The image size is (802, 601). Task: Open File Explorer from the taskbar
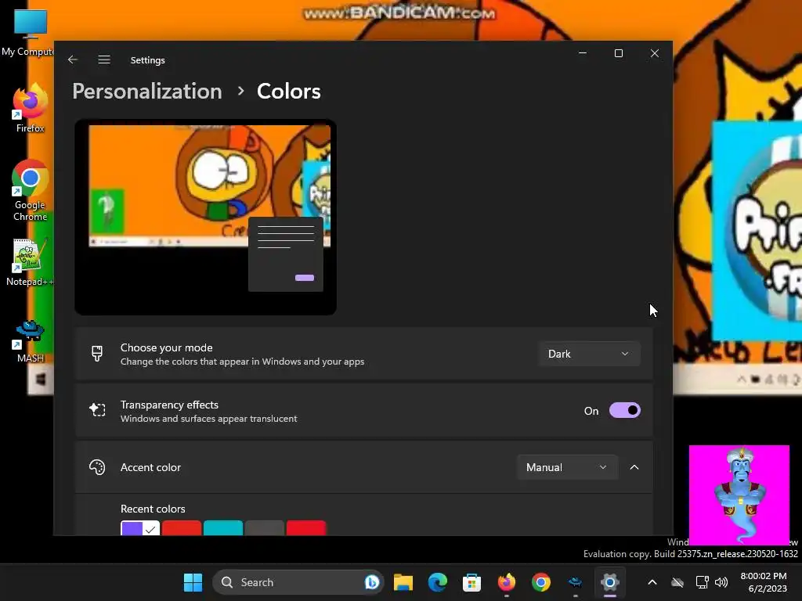pos(403,582)
